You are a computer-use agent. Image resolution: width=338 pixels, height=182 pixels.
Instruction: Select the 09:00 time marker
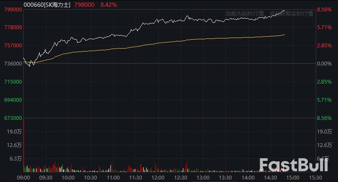pos(23,177)
